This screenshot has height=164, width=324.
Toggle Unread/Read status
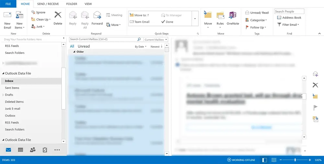pos(257,13)
